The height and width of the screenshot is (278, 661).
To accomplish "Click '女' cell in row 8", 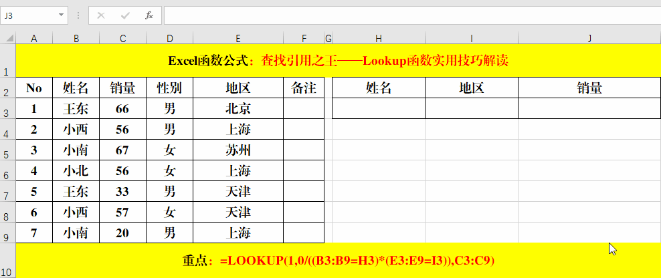I will coord(169,212).
